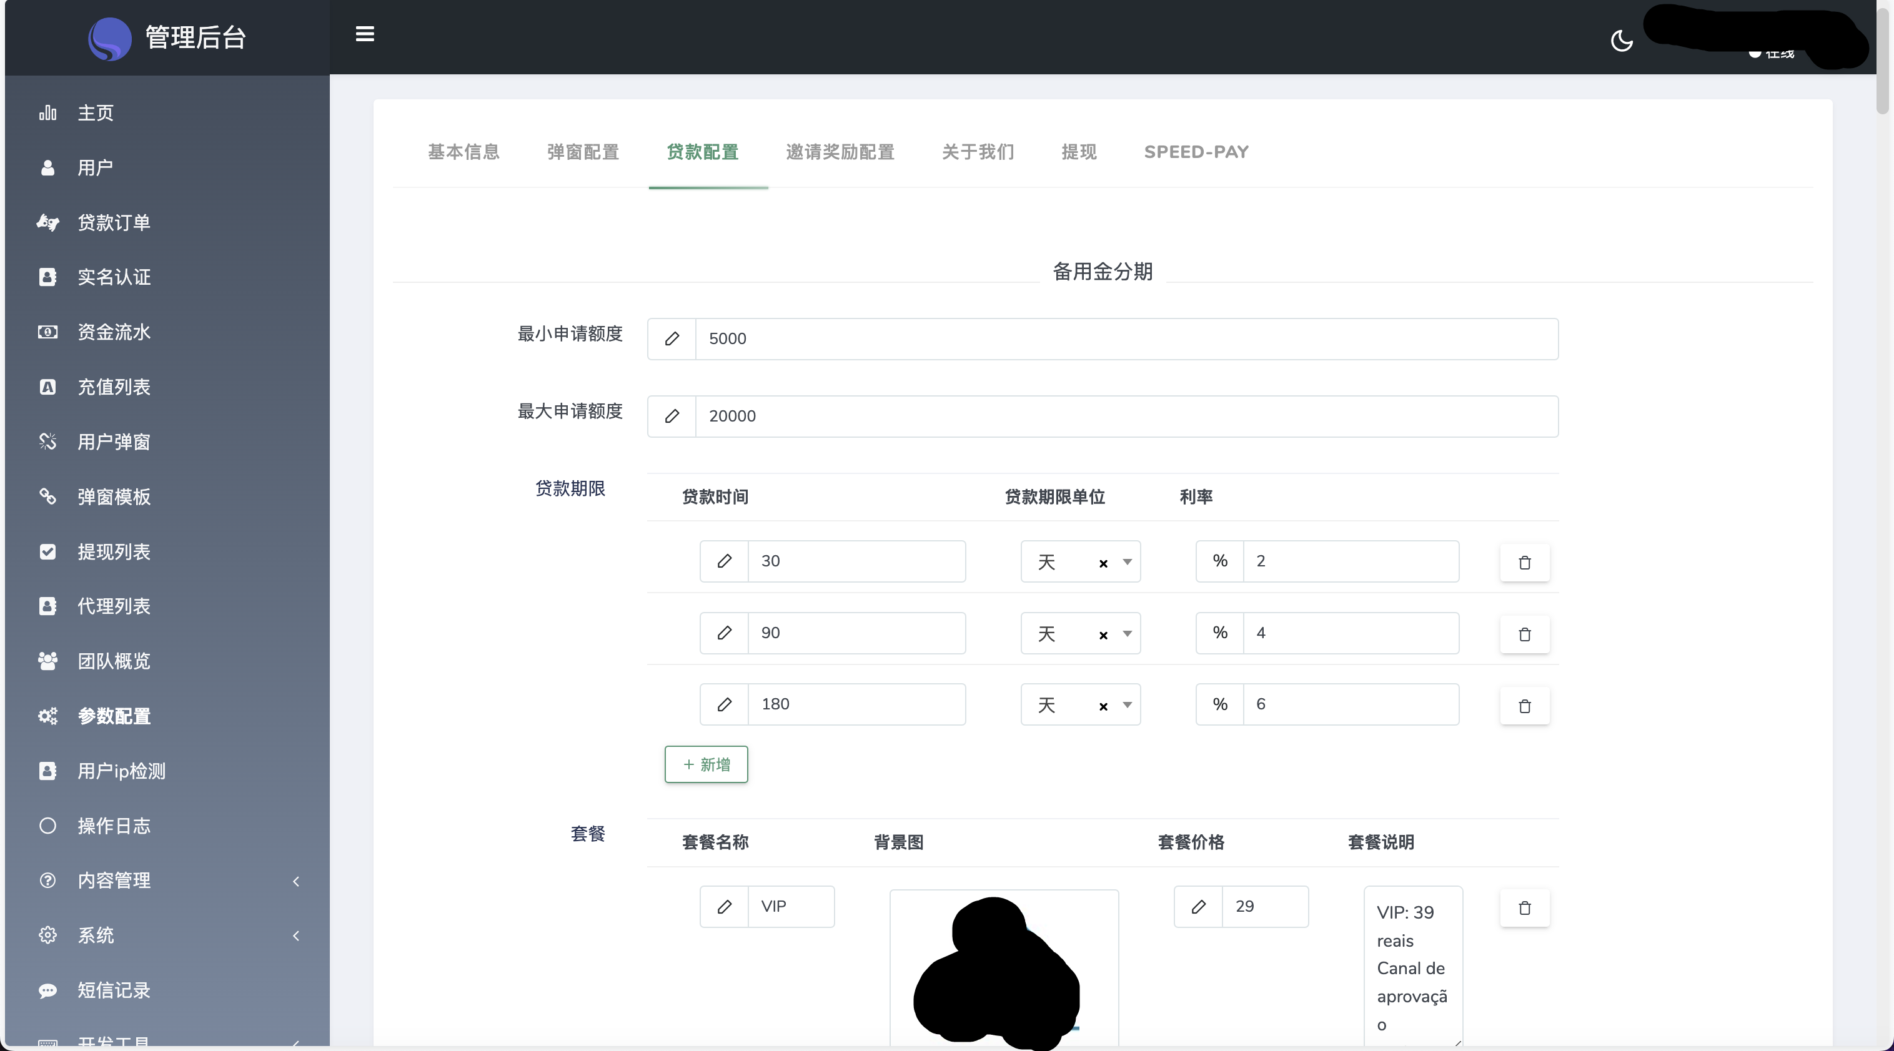Switch to 邀请奖励配置 tab
The width and height of the screenshot is (1894, 1051).
pos(840,152)
